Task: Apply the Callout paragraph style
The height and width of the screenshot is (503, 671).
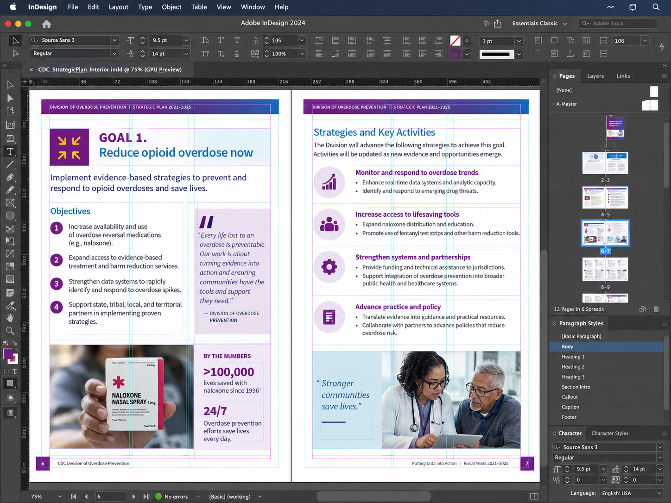Action: click(606, 397)
